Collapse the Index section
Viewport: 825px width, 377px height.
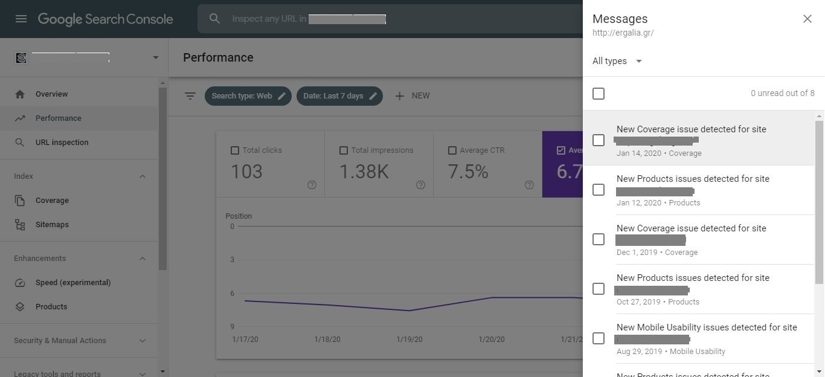pyautogui.click(x=143, y=176)
